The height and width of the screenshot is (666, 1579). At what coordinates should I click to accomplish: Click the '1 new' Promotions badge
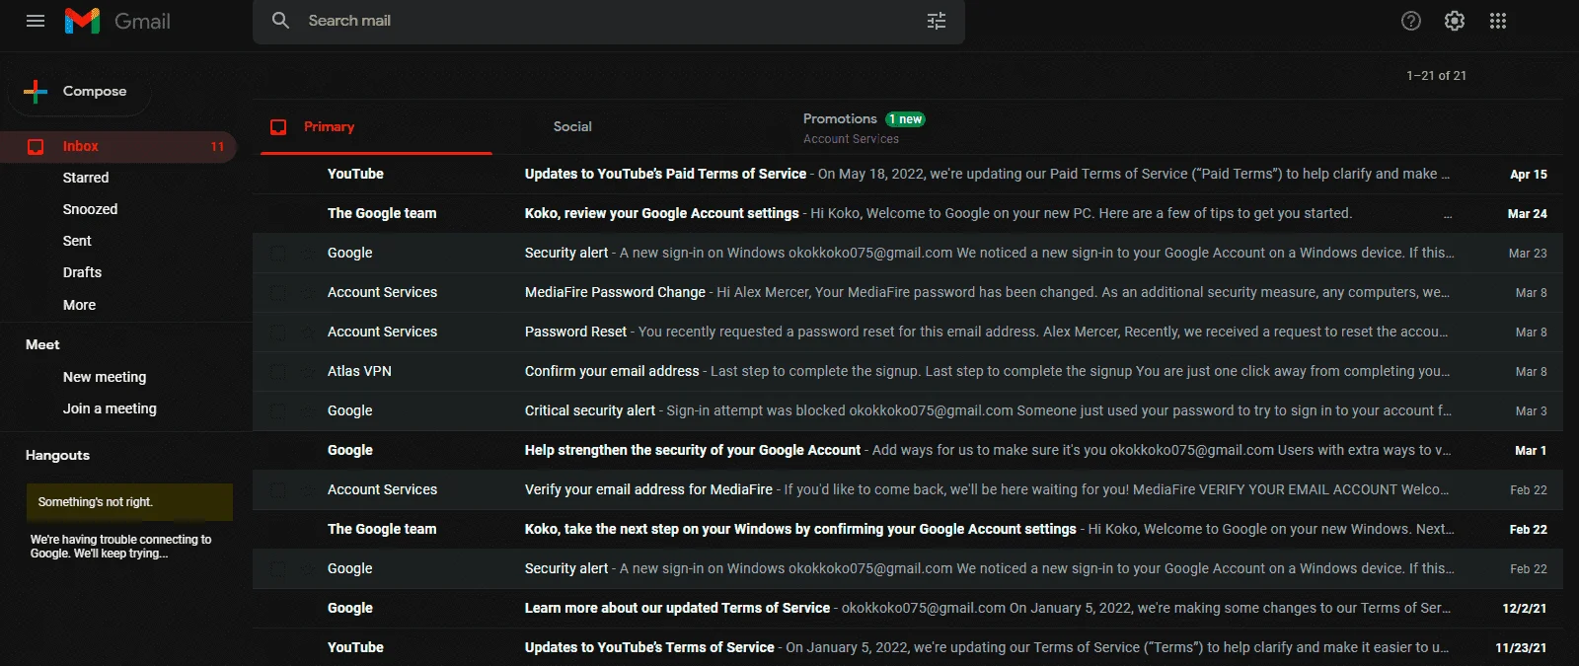point(905,119)
